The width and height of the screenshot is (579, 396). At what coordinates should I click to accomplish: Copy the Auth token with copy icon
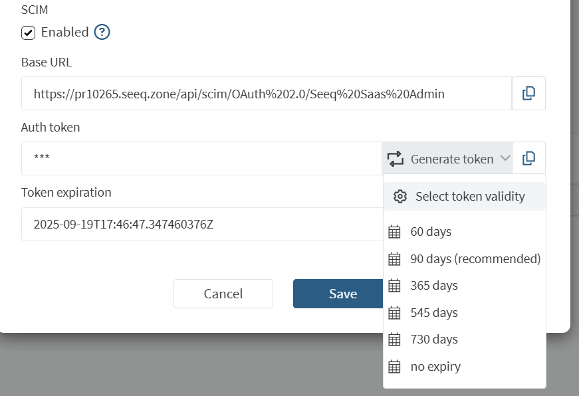(x=528, y=158)
